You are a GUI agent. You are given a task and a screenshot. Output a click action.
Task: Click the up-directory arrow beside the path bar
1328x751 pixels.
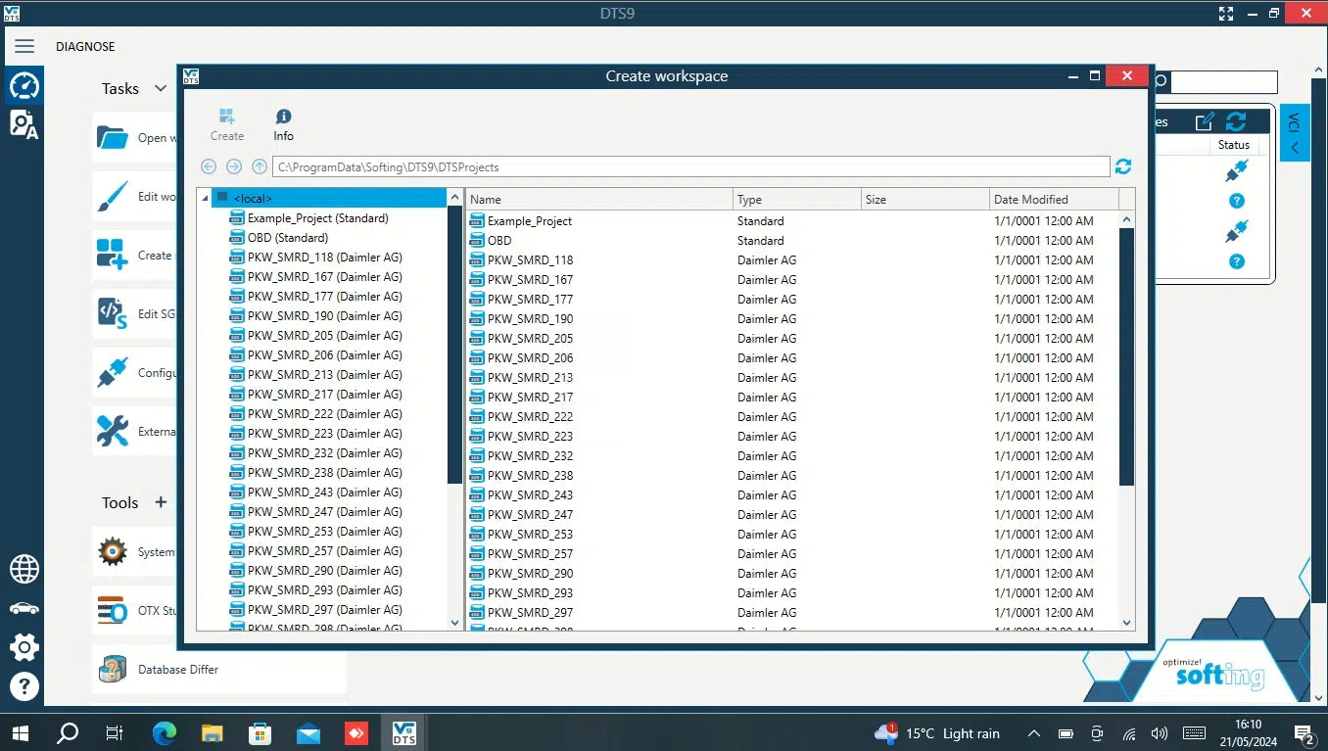click(x=260, y=167)
